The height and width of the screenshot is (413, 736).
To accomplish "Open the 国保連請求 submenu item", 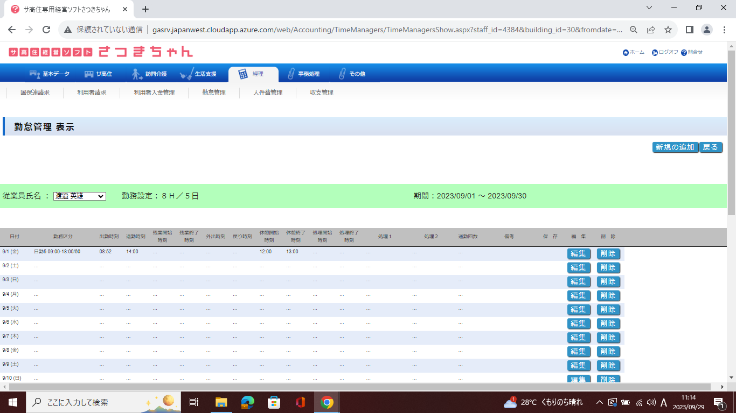I will coord(35,92).
